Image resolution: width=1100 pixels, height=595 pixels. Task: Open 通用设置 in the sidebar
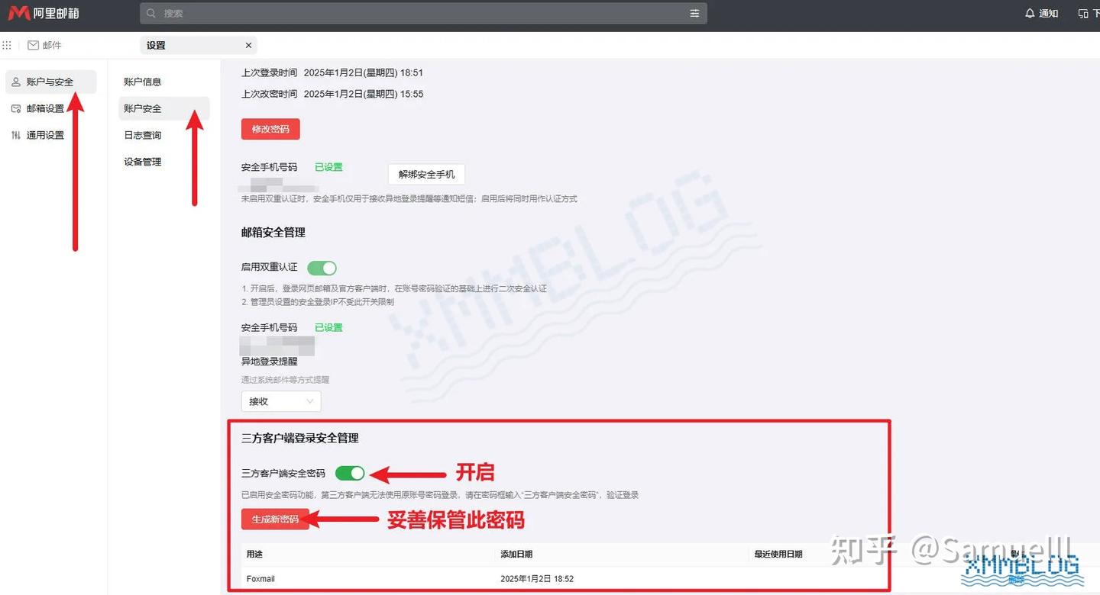(45, 135)
